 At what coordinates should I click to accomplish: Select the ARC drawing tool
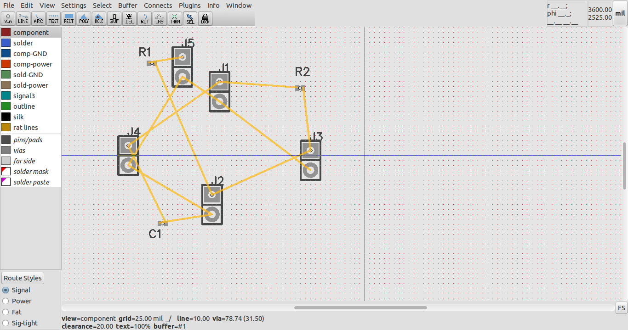click(38, 18)
